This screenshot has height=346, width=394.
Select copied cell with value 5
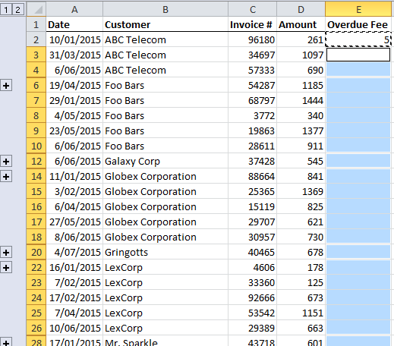tap(358, 39)
